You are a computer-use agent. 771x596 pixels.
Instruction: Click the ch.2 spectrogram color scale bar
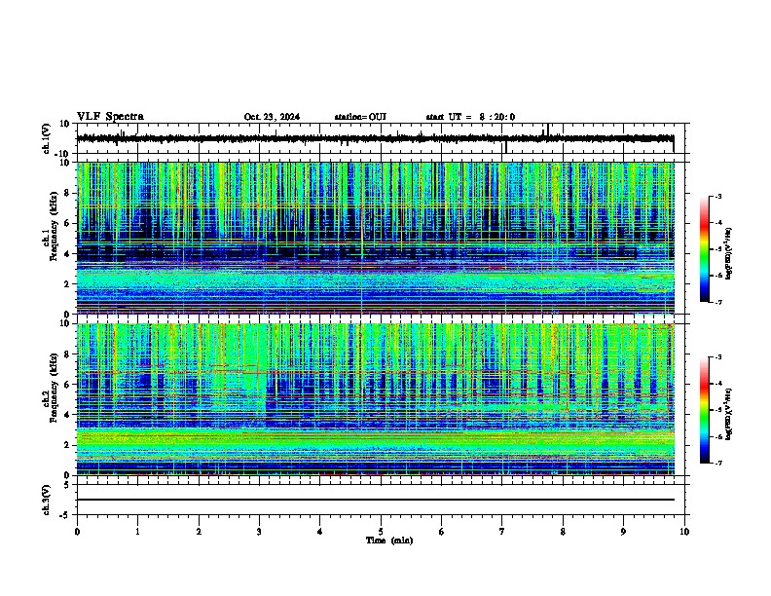pyautogui.click(x=705, y=410)
